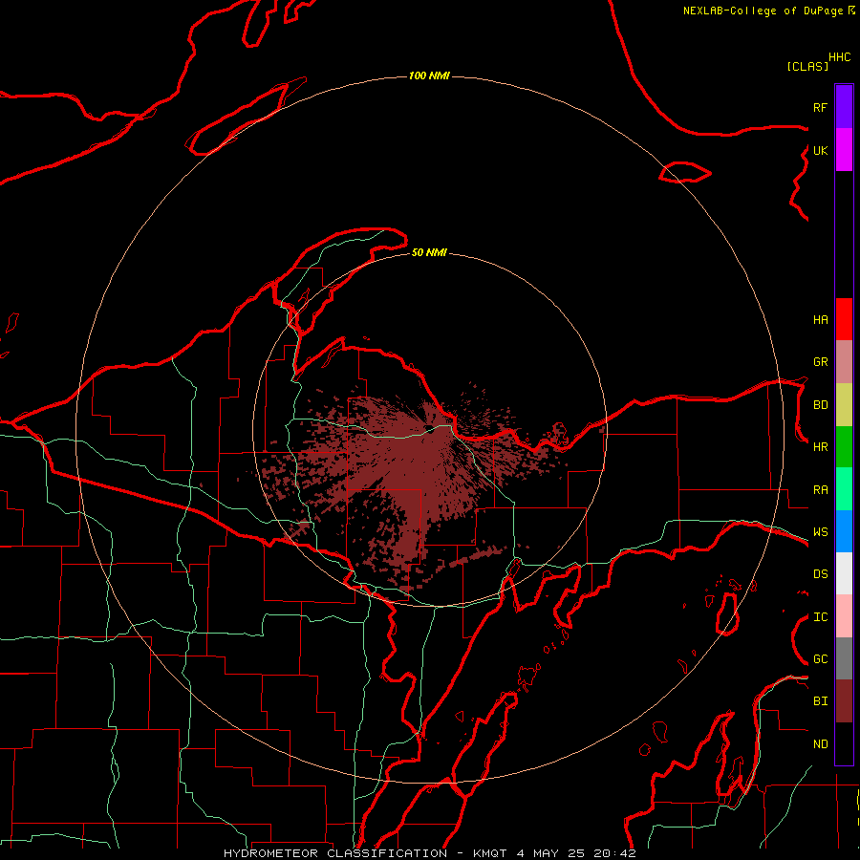Click the BD legend label
The image size is (860, 860).
pyautogui.click(x=820, y=405)
